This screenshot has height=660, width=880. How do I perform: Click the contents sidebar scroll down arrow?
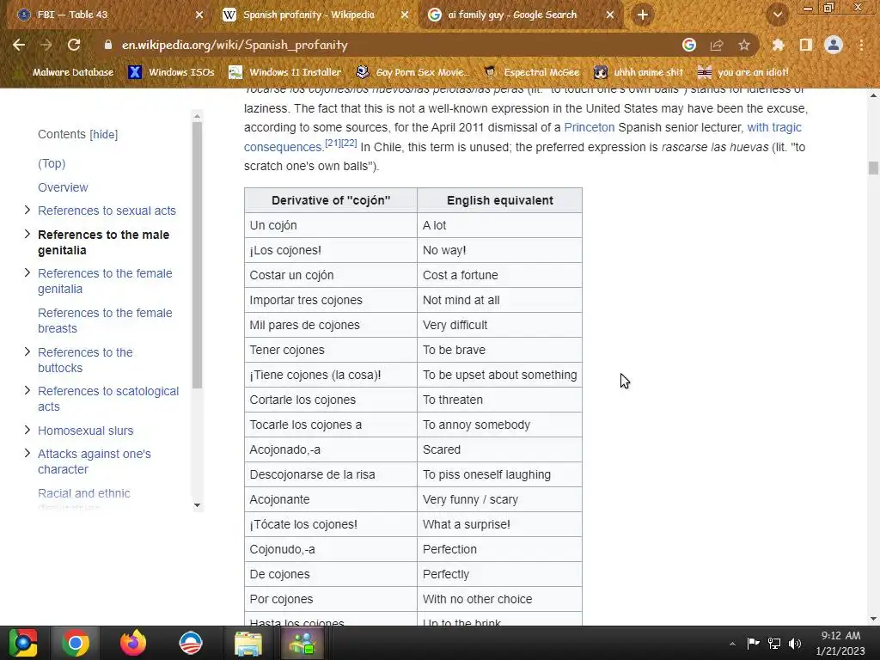(x=197, y=505)
